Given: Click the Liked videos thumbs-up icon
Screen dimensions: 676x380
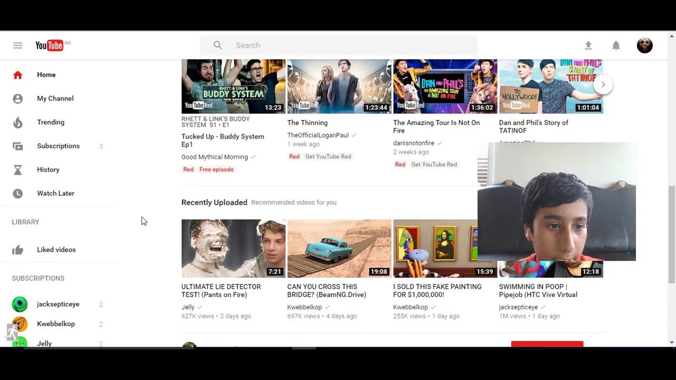Looking at the screenshot, I should click(x=17, y=250).
